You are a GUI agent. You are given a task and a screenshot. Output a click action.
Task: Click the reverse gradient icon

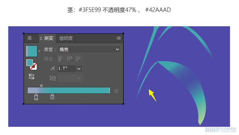click(32, 76)
